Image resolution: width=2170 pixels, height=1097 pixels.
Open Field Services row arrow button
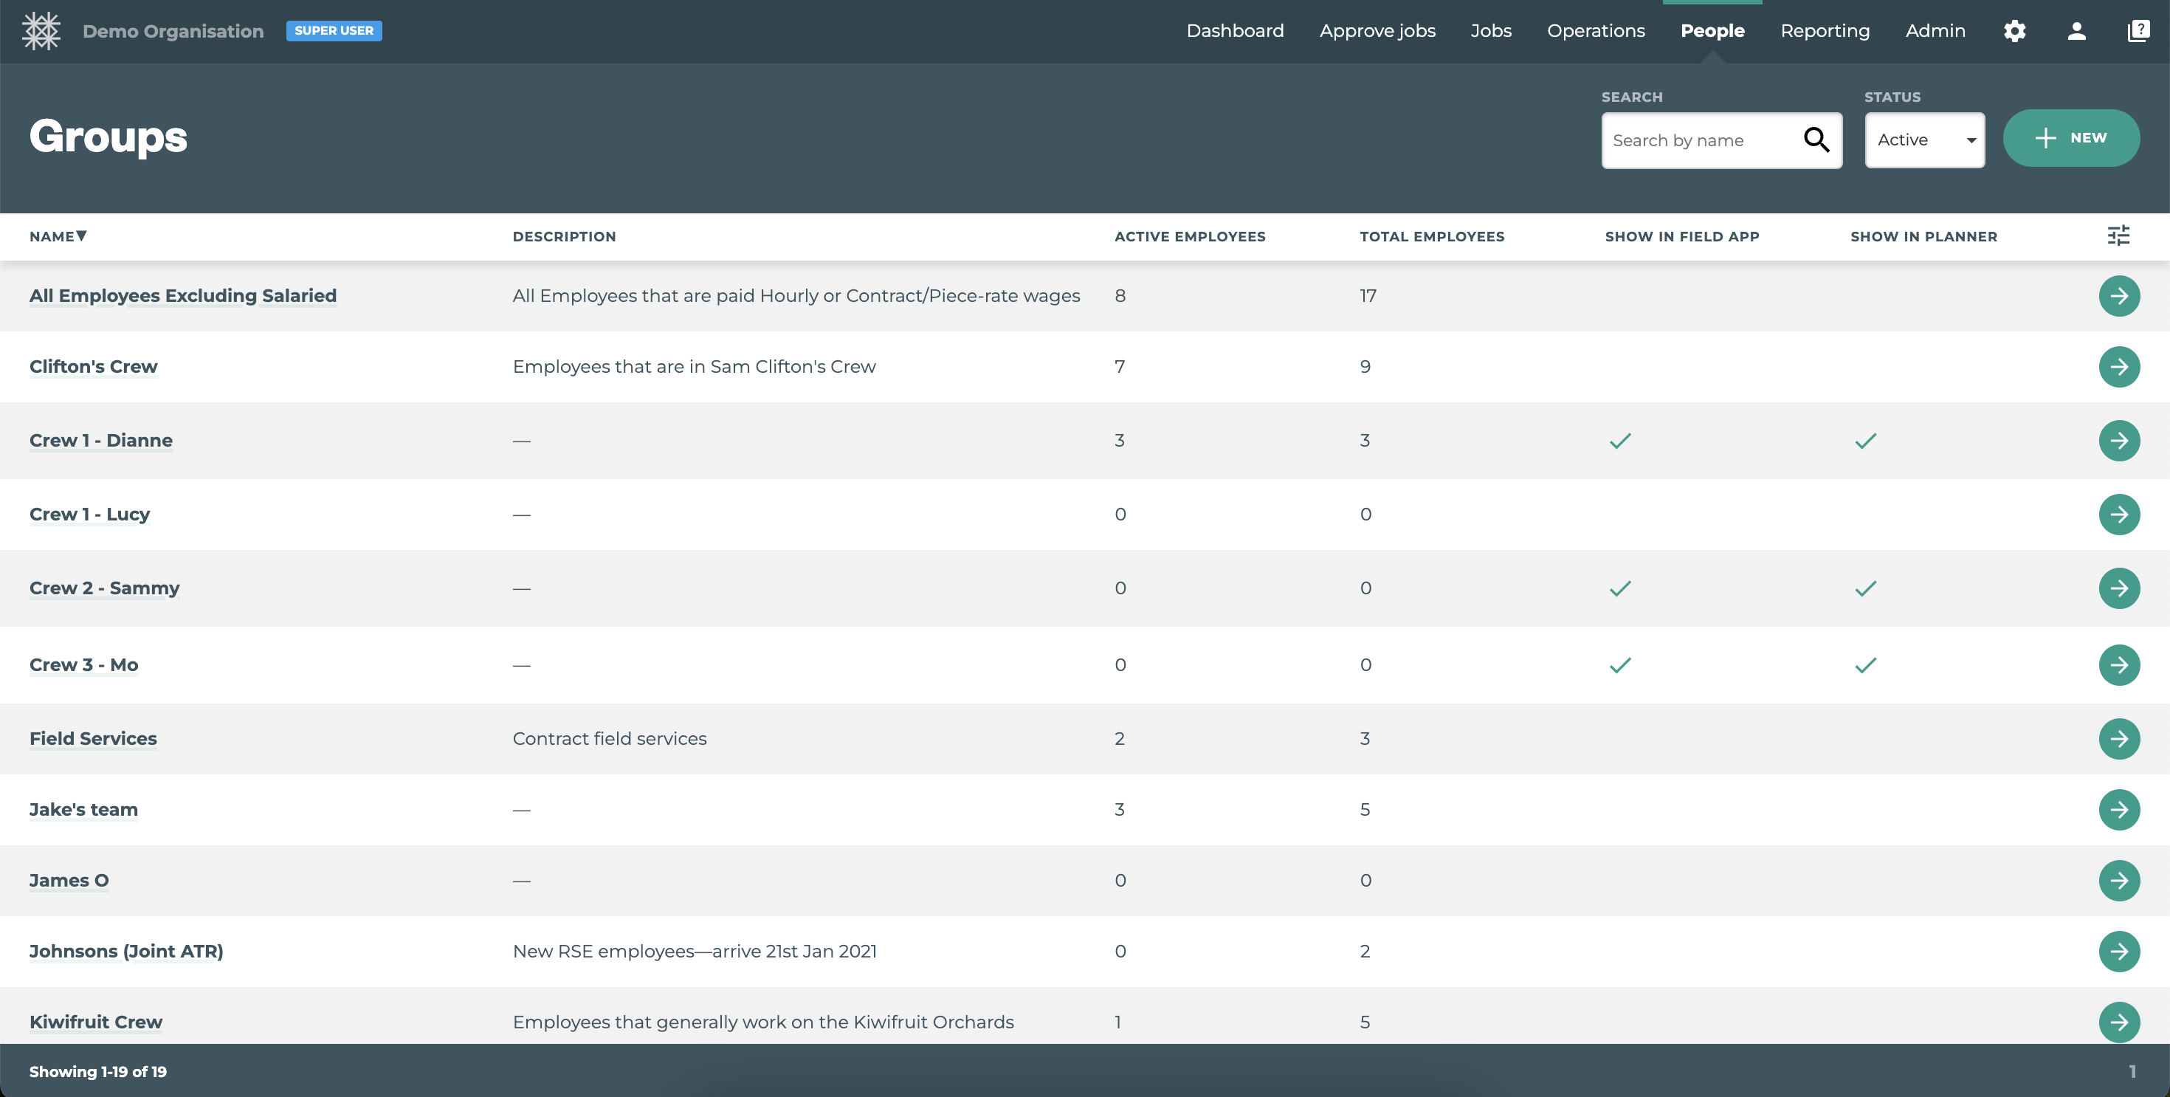tap(2118, 739)
